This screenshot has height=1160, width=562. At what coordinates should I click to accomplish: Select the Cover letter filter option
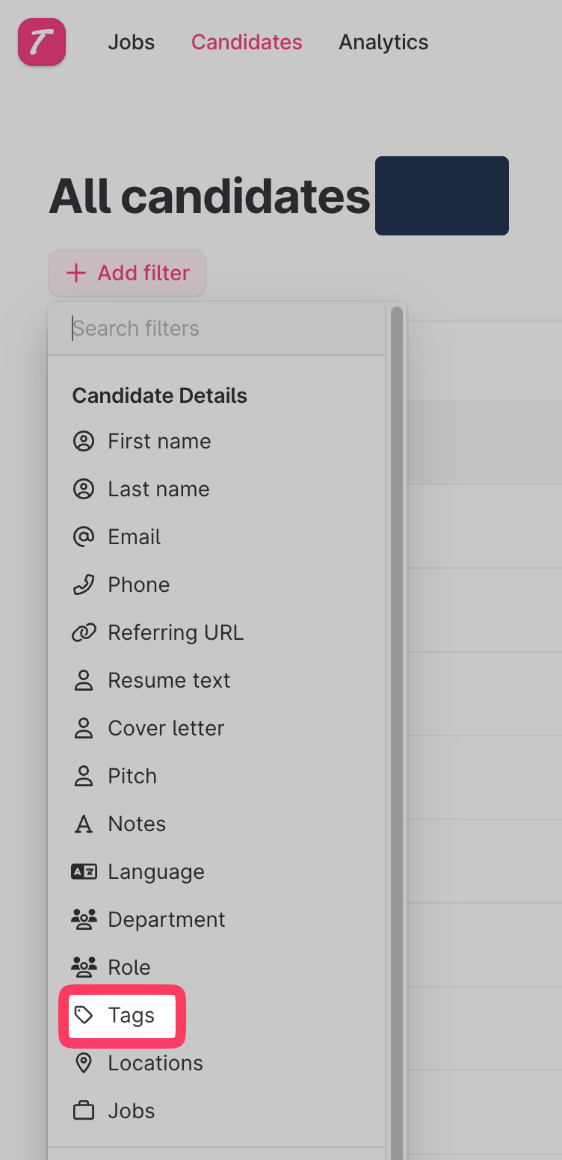point(166,728)
